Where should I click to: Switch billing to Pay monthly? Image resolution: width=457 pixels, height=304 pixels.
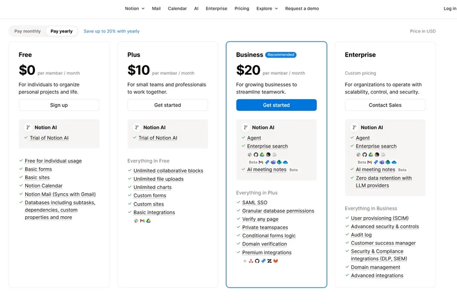click(x=27, y=31)
